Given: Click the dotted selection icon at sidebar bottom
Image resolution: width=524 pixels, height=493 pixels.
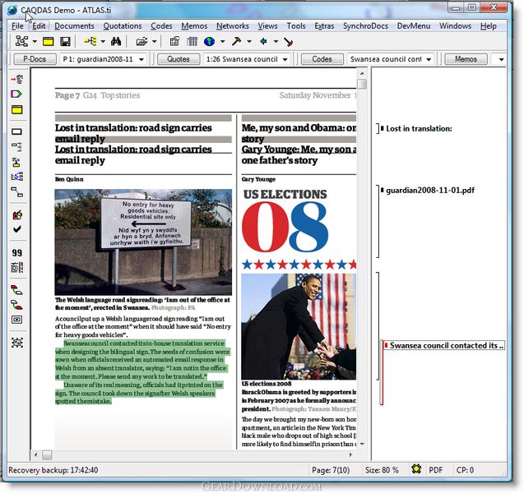Looking at the screenshot, I should pos(17,343).
